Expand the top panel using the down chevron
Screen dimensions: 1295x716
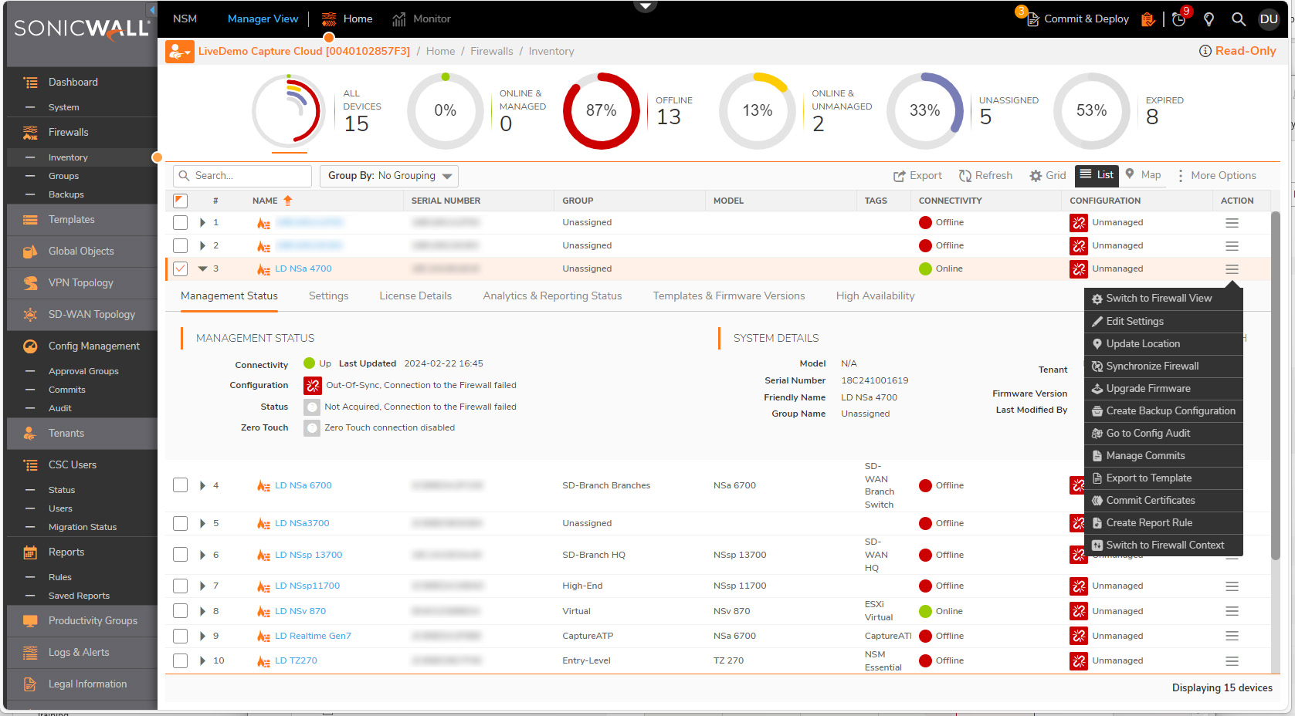[x=645, y=6]
